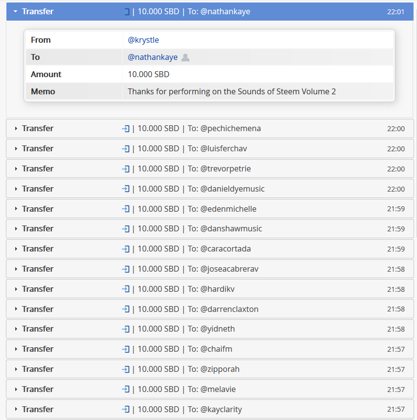This screenshot has width=417, height=420.
Task: Click the 'To: @pechichemena' text
Action: (224, 129)
